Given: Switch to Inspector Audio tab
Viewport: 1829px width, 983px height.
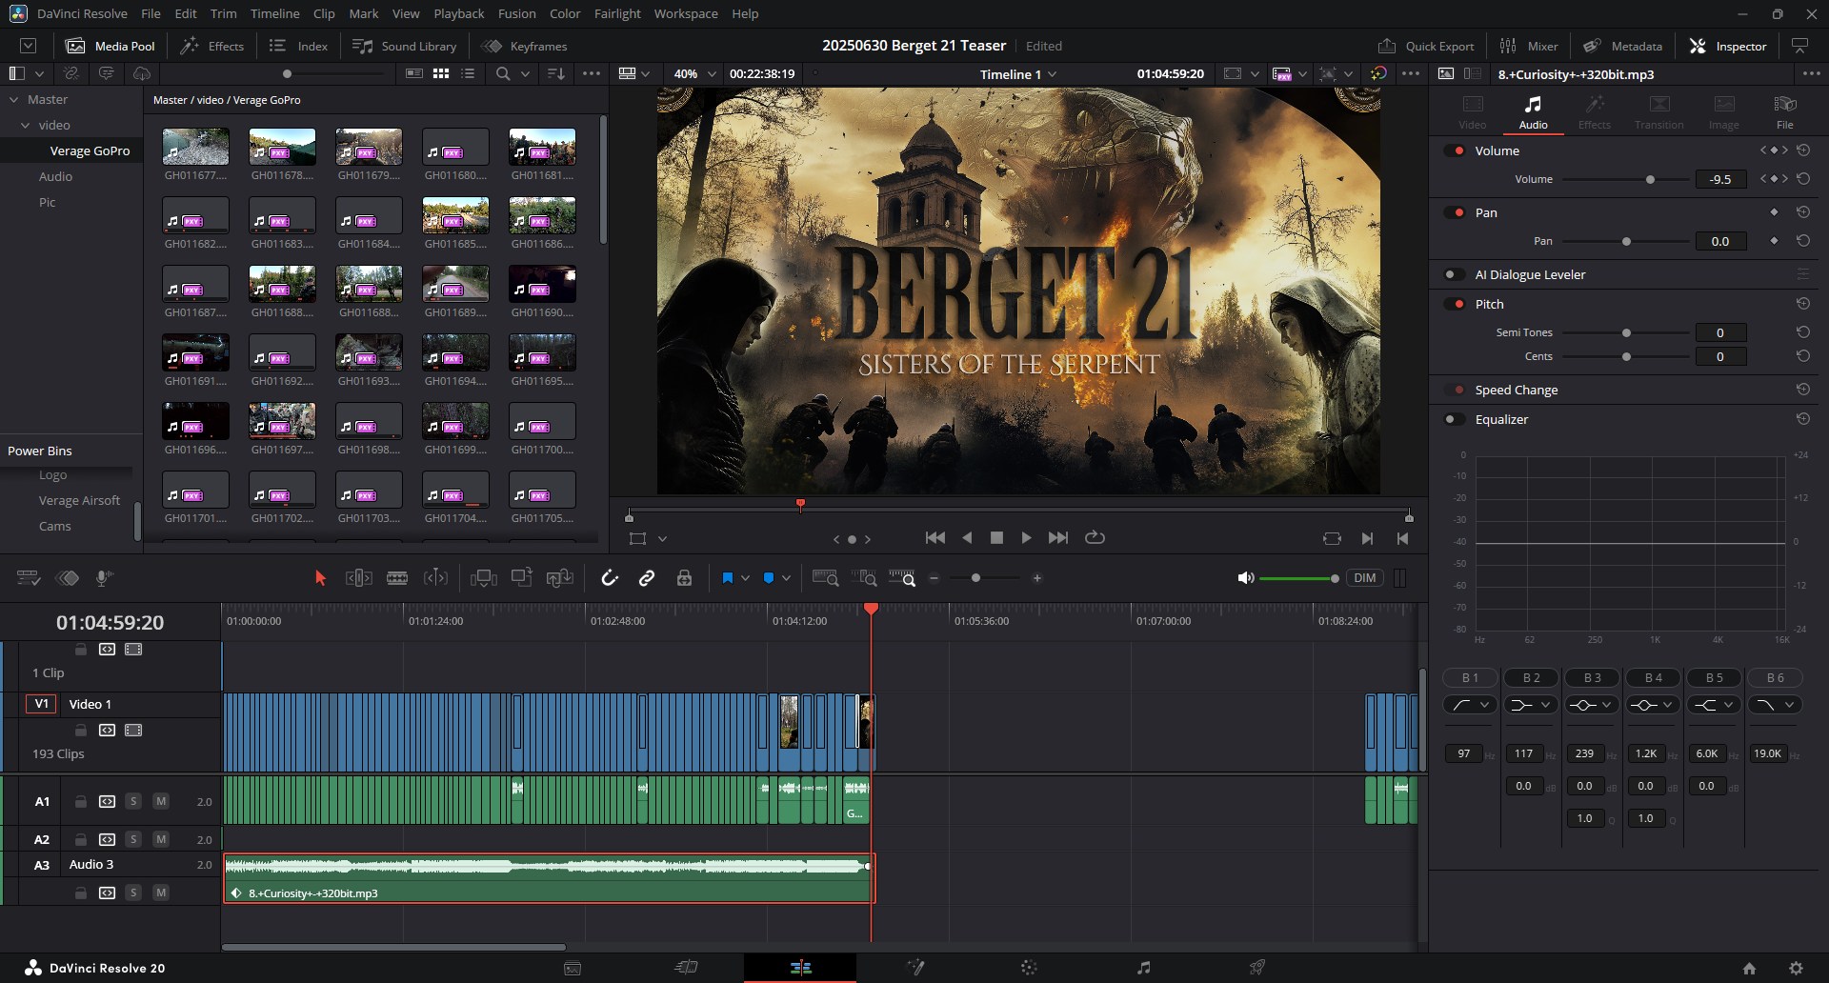Looking at the screenshot, I should point(1533,111).
